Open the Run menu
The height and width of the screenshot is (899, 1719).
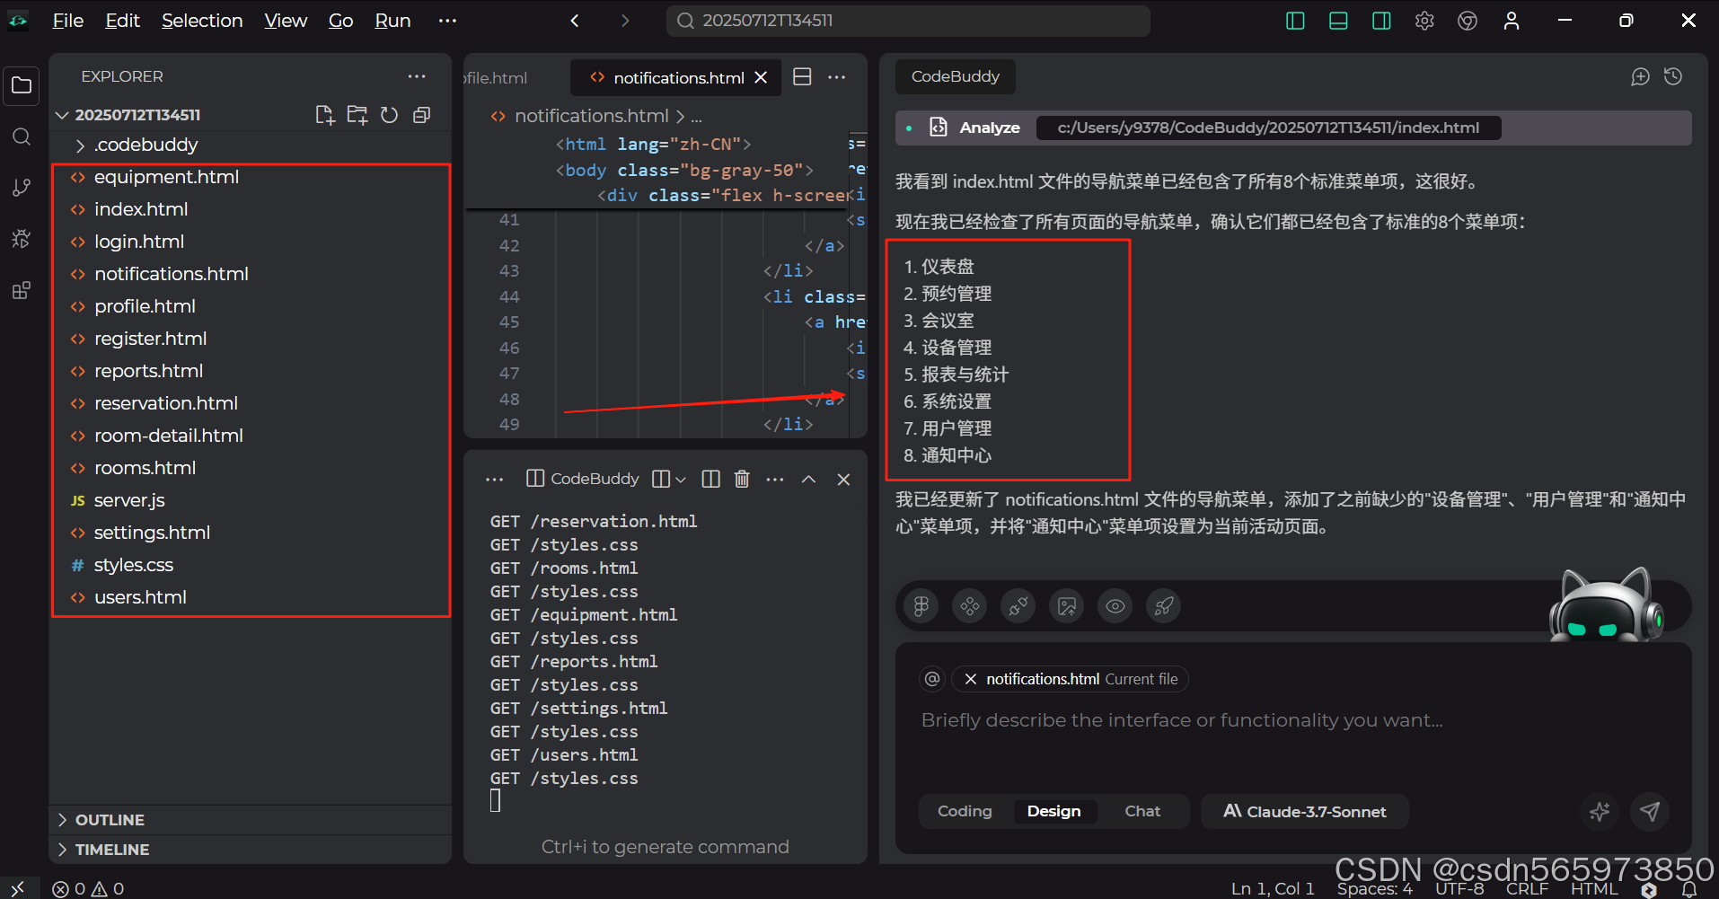(x=392, y=21)
